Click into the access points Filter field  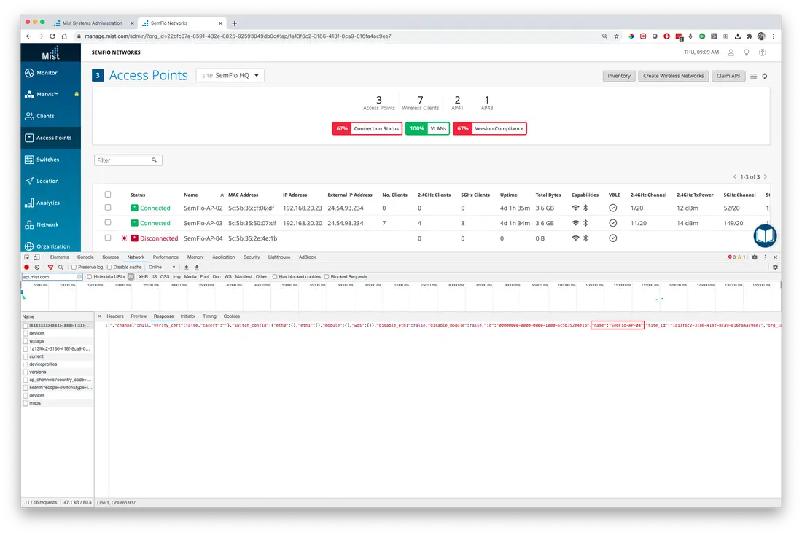(x=128, y=160)
